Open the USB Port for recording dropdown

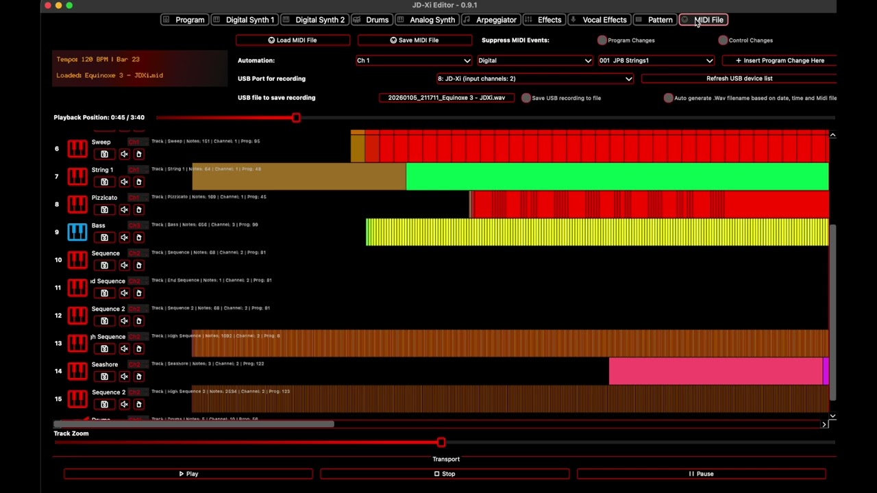534,79
